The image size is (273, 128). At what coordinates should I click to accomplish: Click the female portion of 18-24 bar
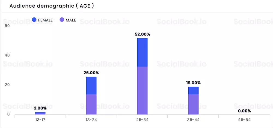pos(91,85)
